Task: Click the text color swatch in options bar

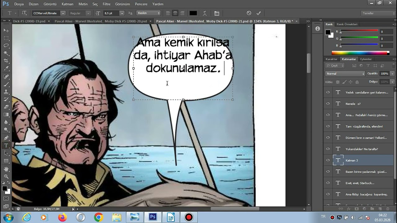Action: pos(193,13)
